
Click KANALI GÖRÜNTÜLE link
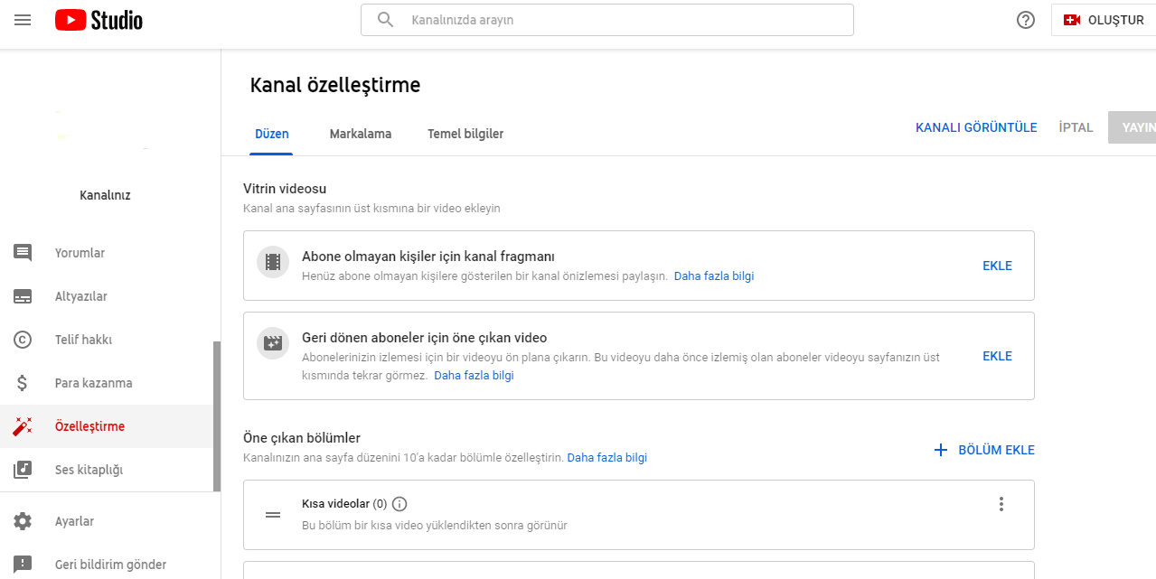tap(976, 127)
